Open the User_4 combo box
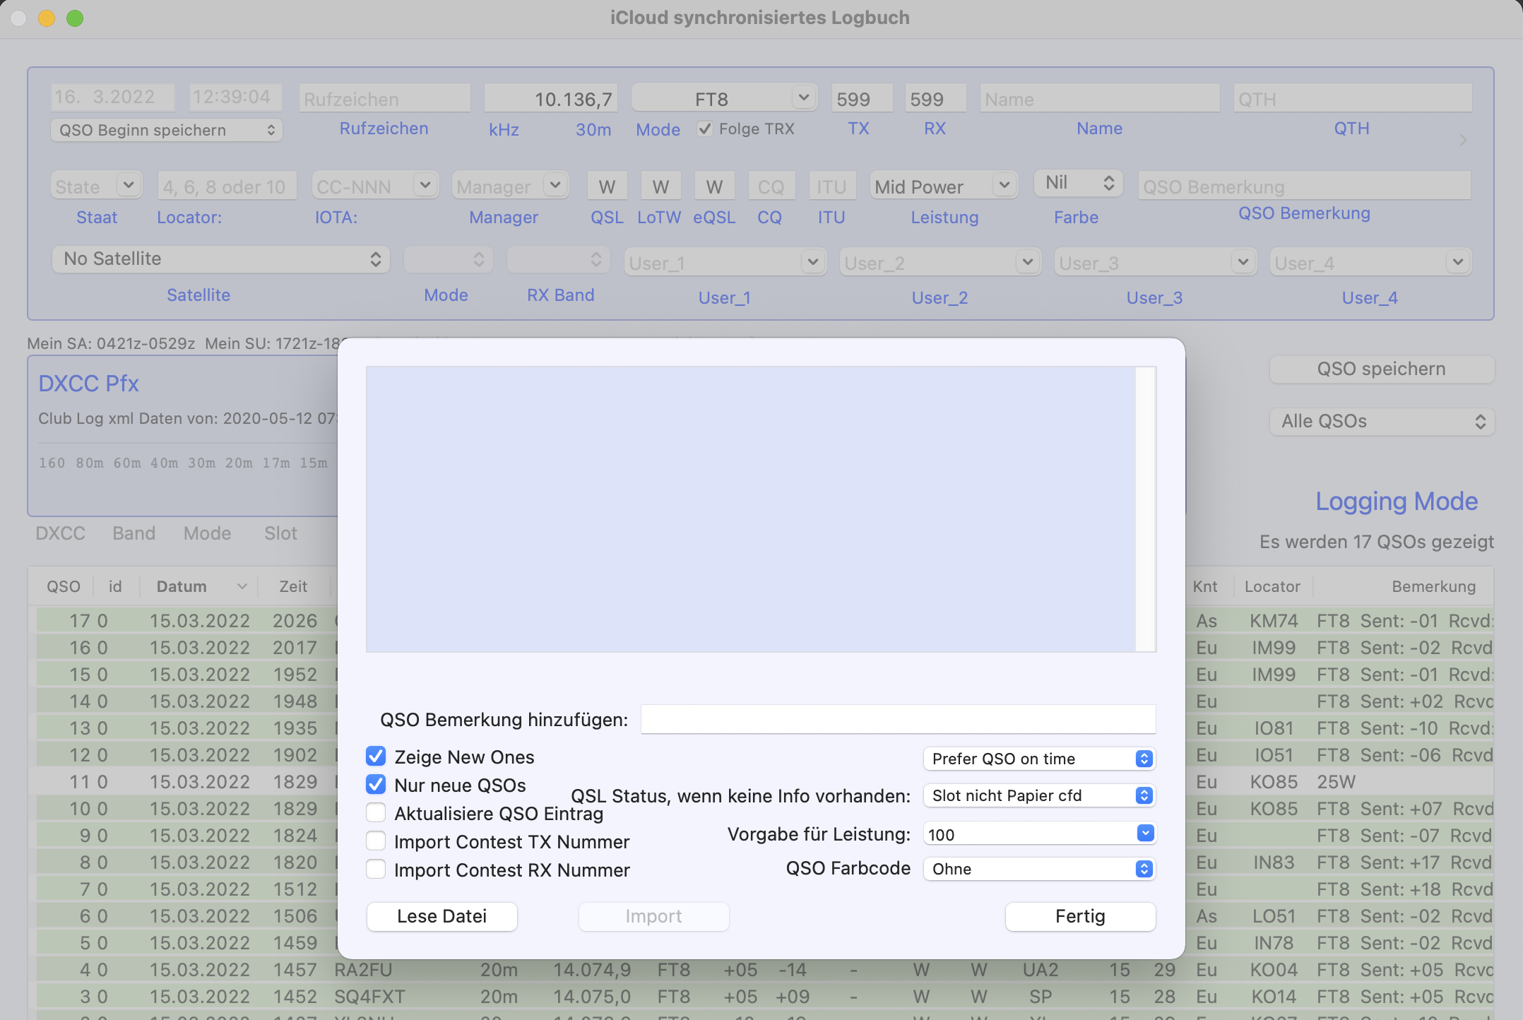Image resolution: width=1523 pixels, height=1020 pixels. [1458, 262]
